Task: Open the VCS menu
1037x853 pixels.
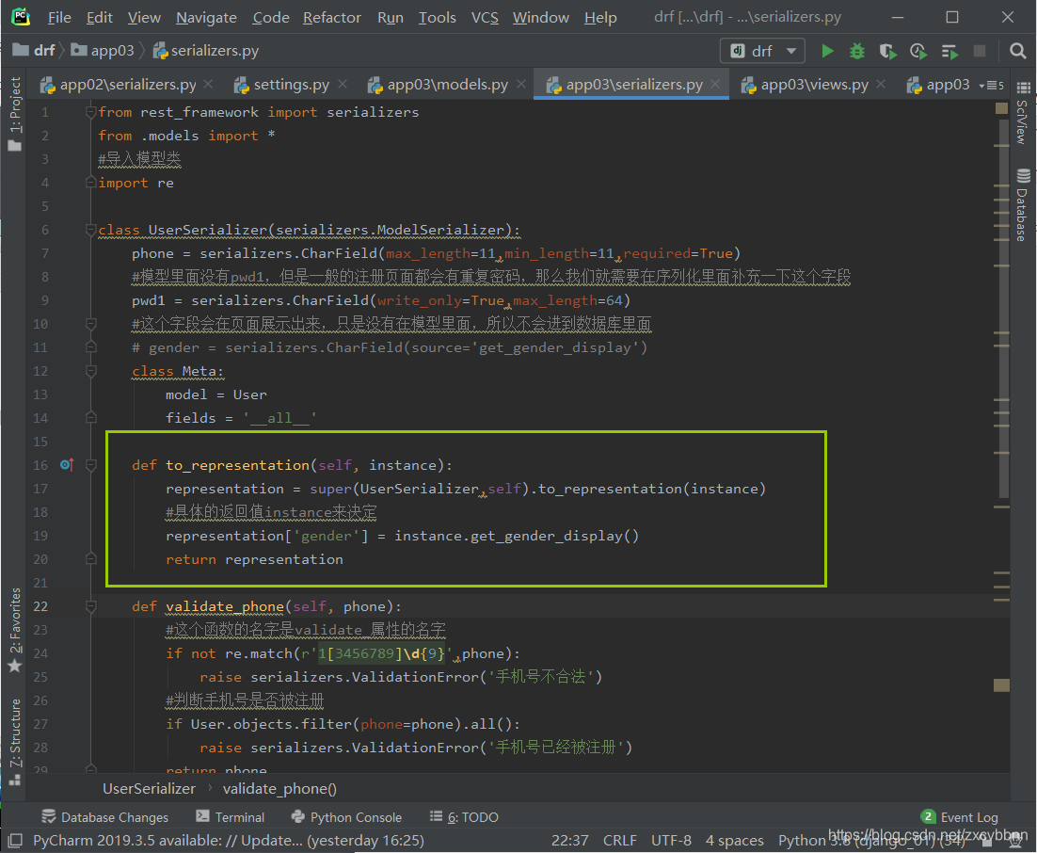Action: coord(485,18)
